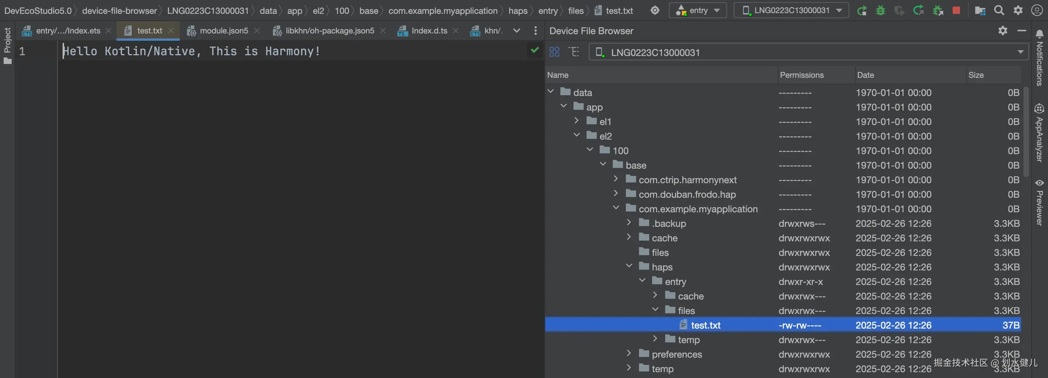Expand the .backup folder
The image size is (1048, 378).
pyautogui.click(x=629, y=223)
